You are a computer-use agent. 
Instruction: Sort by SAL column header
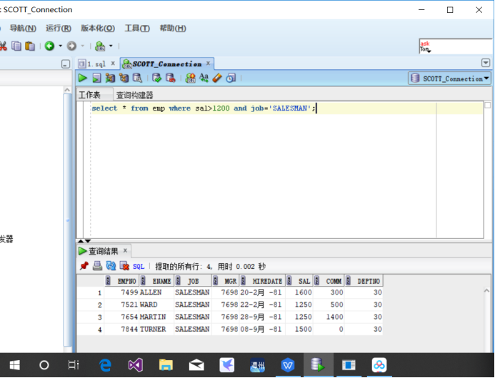300,281
